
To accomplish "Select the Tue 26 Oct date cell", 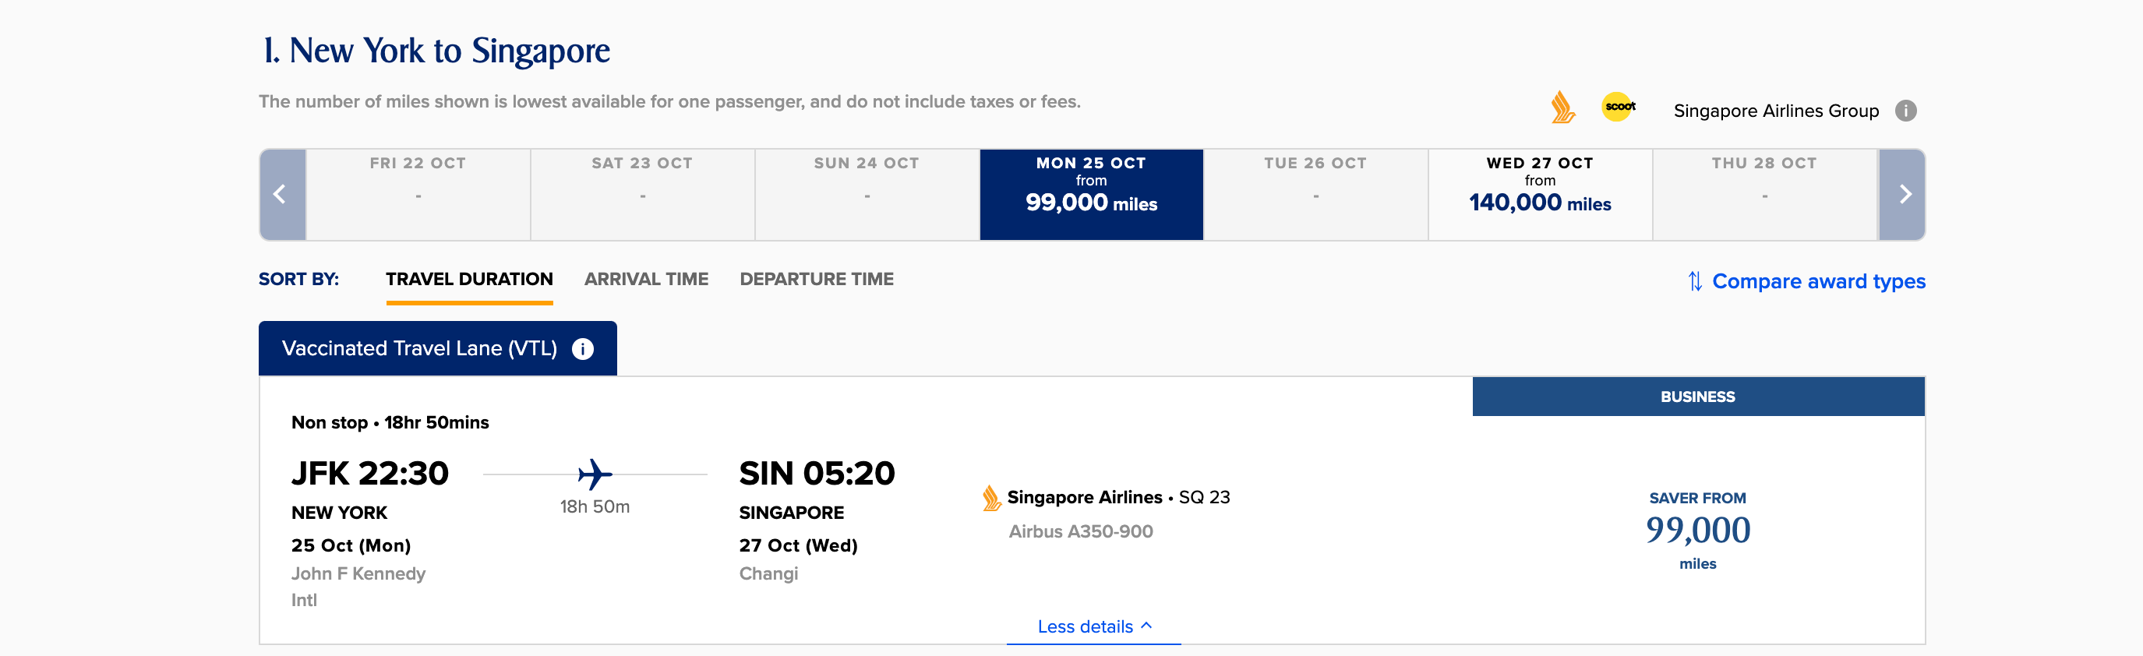I will point(1315,195).
